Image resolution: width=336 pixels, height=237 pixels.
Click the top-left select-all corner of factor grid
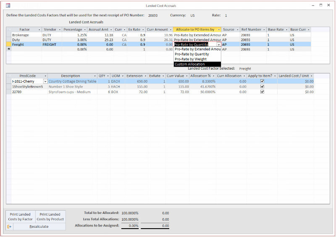(9, 30)
